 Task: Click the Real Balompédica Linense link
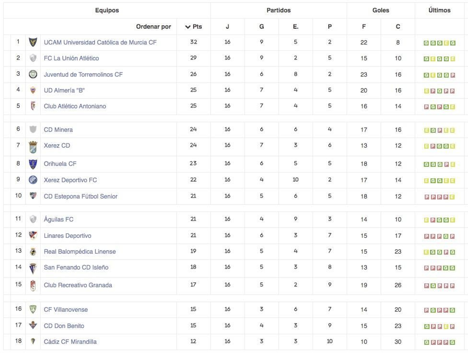pyautogui.click(x=80, y=251)
